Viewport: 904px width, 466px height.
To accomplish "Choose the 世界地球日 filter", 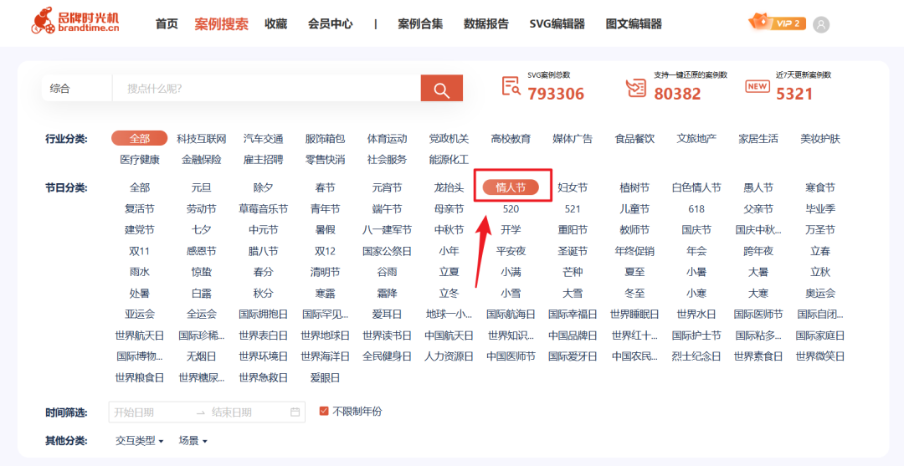I will [x=325, y=335].
